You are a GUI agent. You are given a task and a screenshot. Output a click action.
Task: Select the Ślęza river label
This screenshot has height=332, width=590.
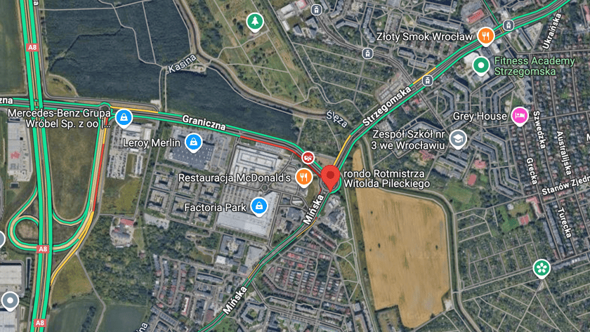[336, 119]
